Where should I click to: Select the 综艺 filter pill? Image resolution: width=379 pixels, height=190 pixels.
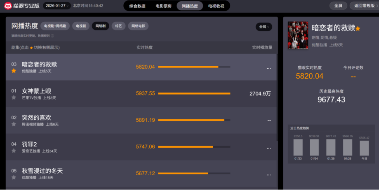point(118,26)
